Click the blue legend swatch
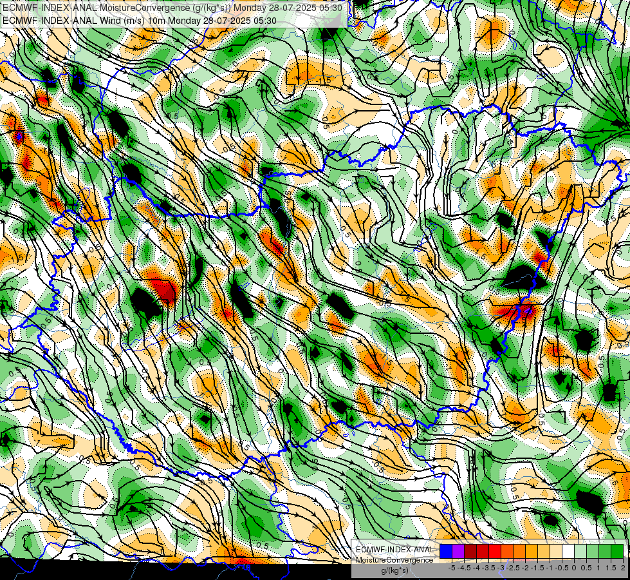The width and height of the screenshot is (630, 580). pos(446,551)
